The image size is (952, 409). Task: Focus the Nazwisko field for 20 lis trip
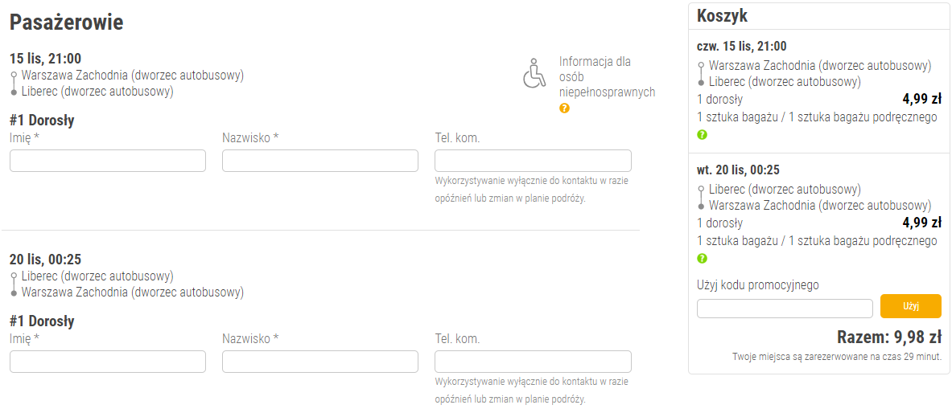pyautogui.click(x=320, y=362)
